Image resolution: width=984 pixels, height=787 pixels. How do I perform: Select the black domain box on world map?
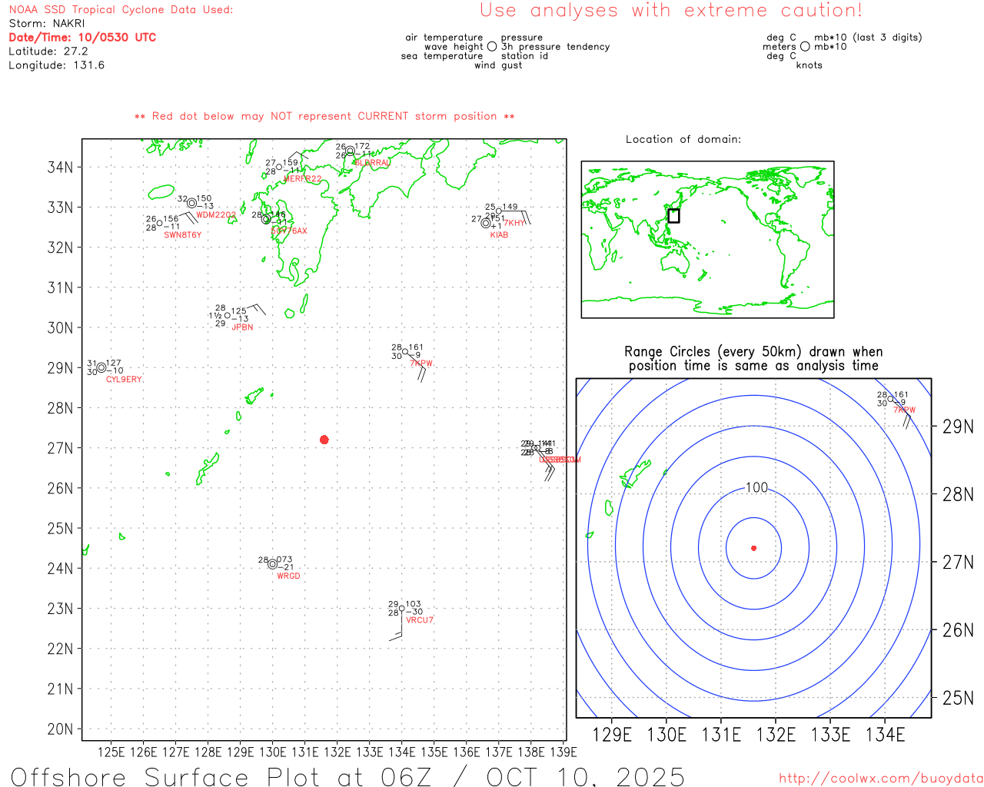(673, 216)
